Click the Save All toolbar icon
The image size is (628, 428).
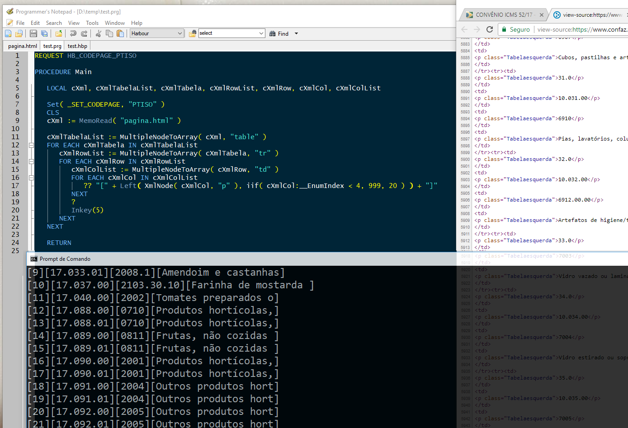[44, 33]
